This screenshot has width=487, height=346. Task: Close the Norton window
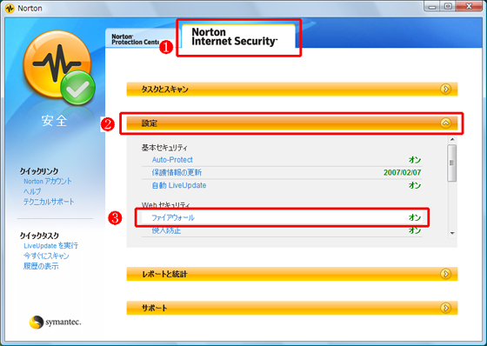pyautogui.click(x=469, y=6)
